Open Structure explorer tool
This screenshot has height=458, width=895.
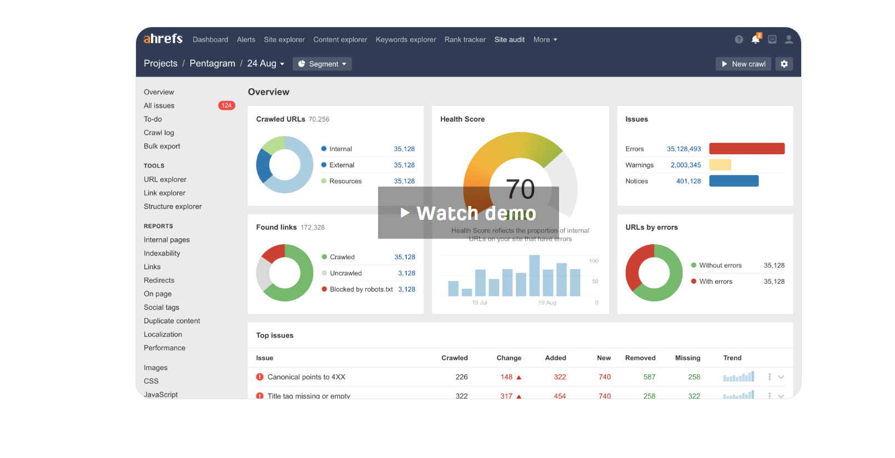point(173,207)
